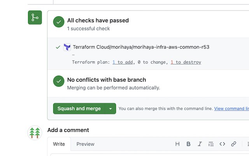Add a link using the link icon
The image size is (249, 156).
pyautogui.click(x=233, y=144)
